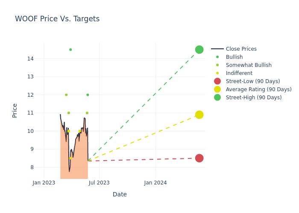Toggle Street-High (90 Days) legend entry

coord(253,98)
